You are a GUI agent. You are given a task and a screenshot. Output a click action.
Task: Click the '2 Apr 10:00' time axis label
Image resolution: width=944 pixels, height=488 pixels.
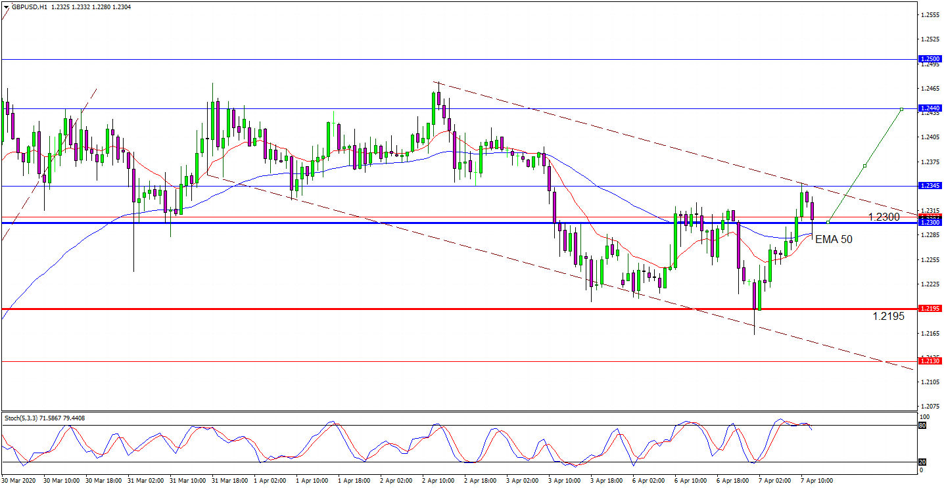[x=439, y=481]
